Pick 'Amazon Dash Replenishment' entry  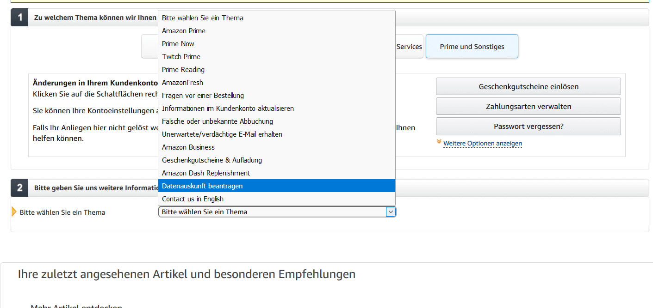pos(206,173)
